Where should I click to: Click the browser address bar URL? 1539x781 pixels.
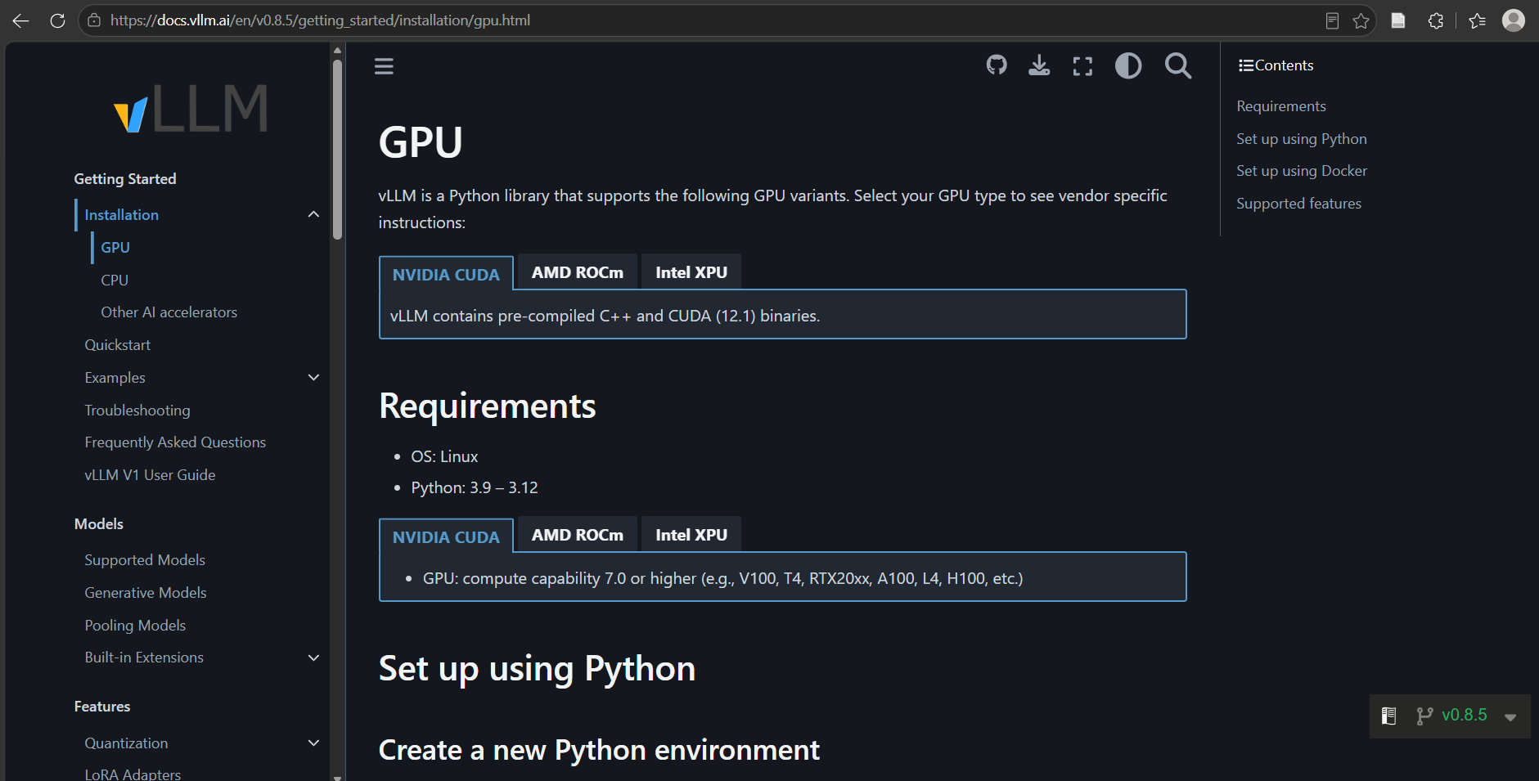click(320, 20)
